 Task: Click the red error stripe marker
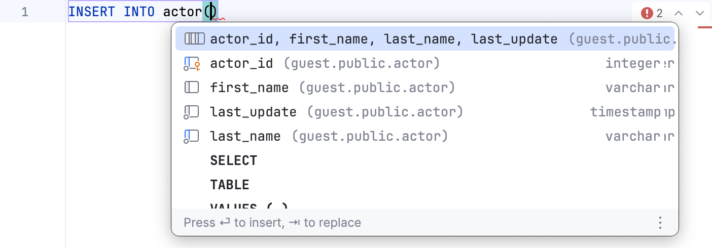705,27
